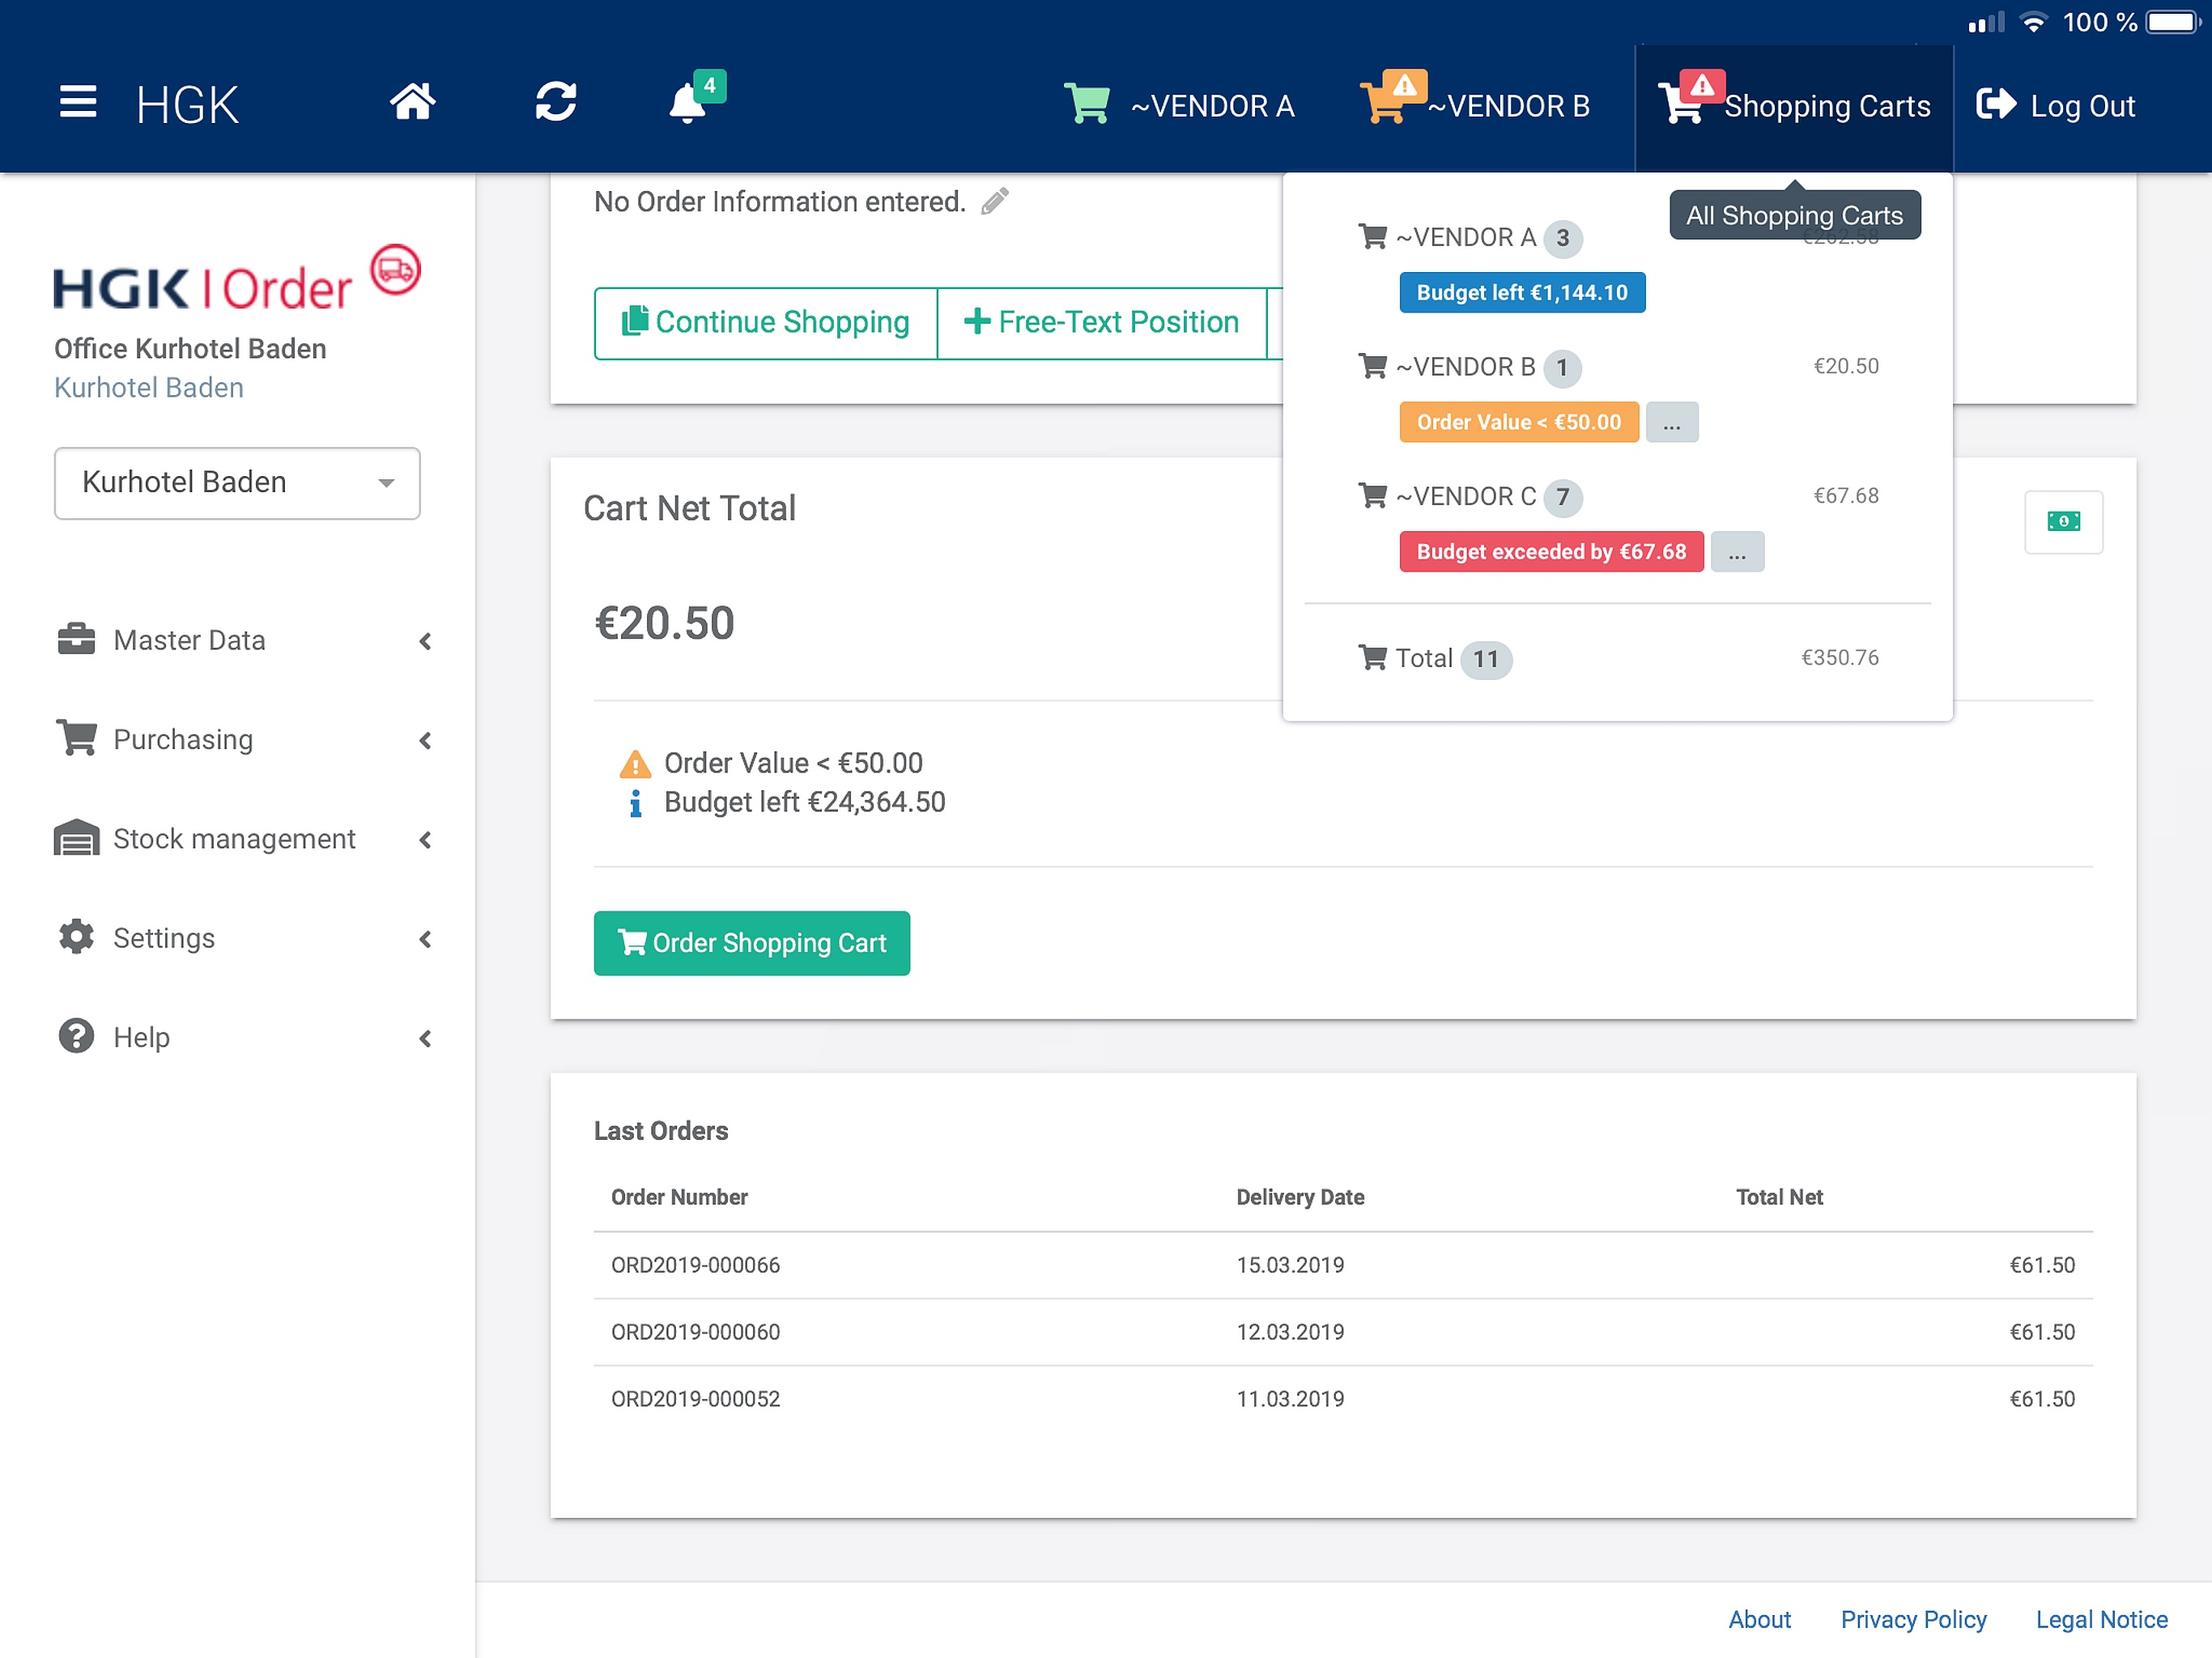Click the Continue Shopping button

point(766,323)
